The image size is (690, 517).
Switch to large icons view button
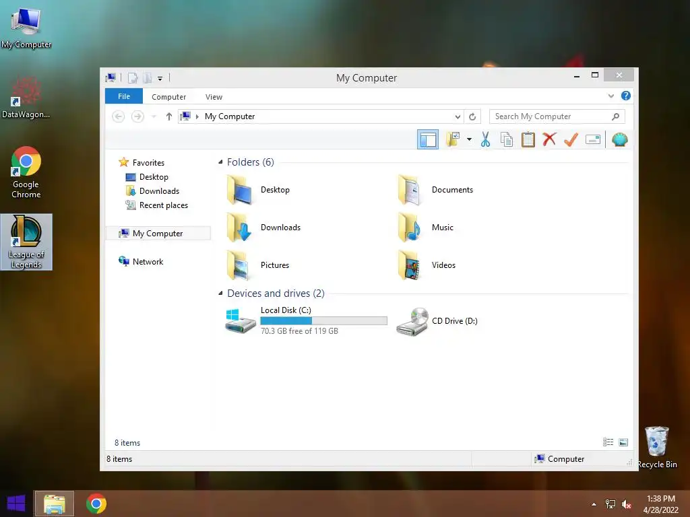point(623,442)
